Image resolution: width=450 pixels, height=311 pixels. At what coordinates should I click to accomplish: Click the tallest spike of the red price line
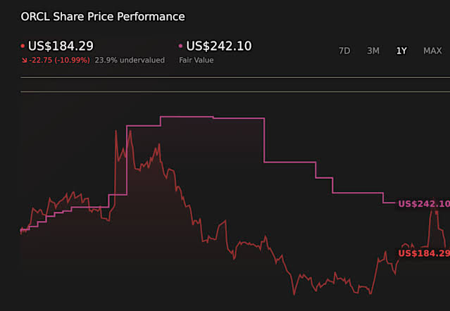click(116, 132)
